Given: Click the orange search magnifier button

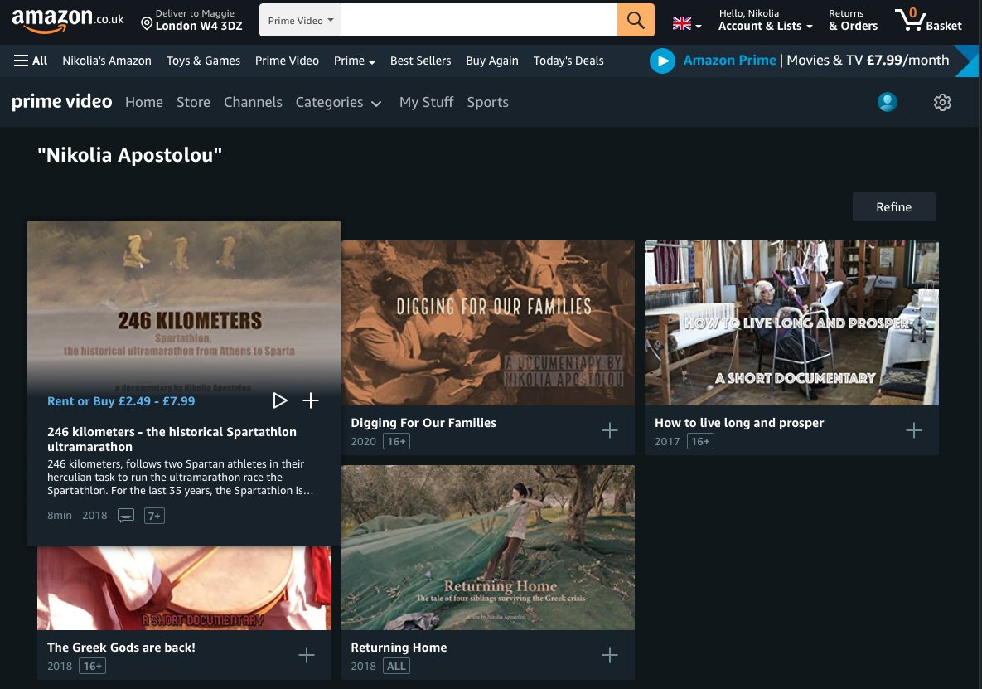Looking at the screenshot, I should pos(636,20).
